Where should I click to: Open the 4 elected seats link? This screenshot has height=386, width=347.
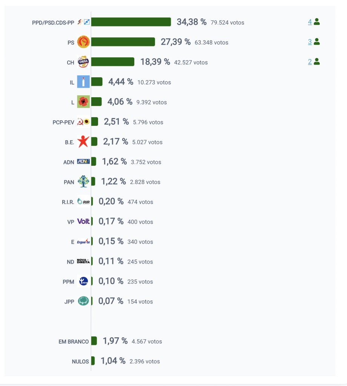(310, 22)
